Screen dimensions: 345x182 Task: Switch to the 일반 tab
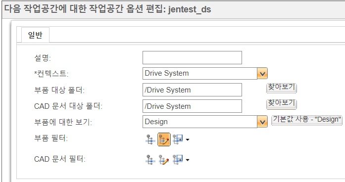[x=35, y=35]
